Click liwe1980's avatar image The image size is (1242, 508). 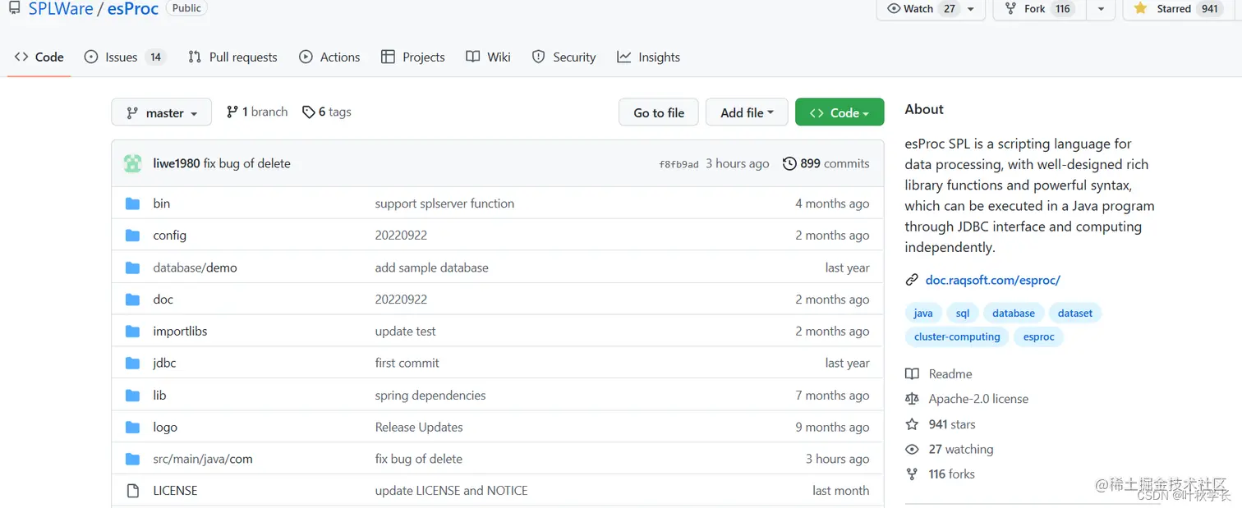pos(132,163)
